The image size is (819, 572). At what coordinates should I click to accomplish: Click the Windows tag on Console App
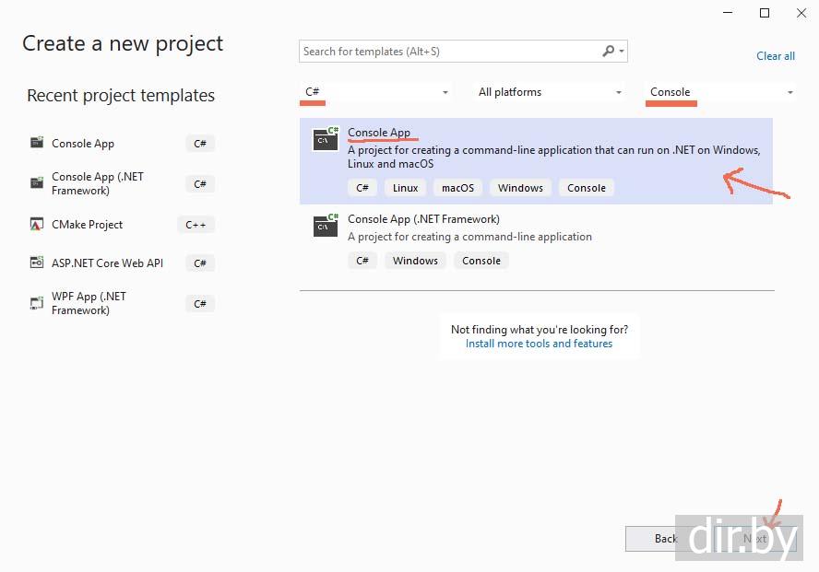[520, 188]
